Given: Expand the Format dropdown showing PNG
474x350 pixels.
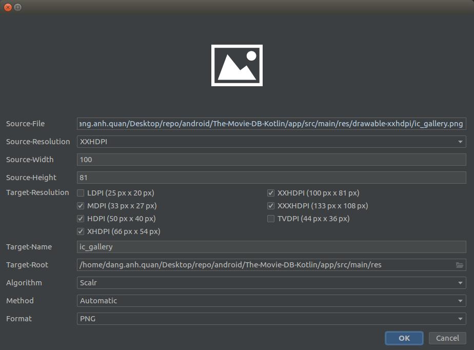Looking at the screenshot, I should pos(271,319).
